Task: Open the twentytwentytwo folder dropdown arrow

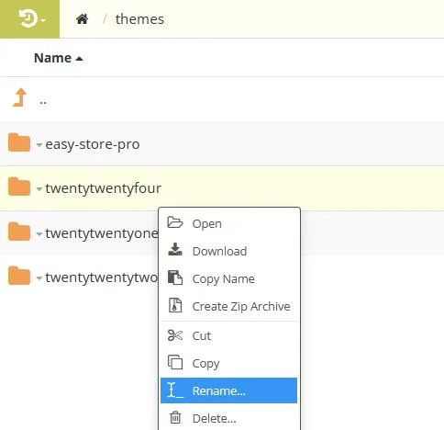Action: click(39, 278)
